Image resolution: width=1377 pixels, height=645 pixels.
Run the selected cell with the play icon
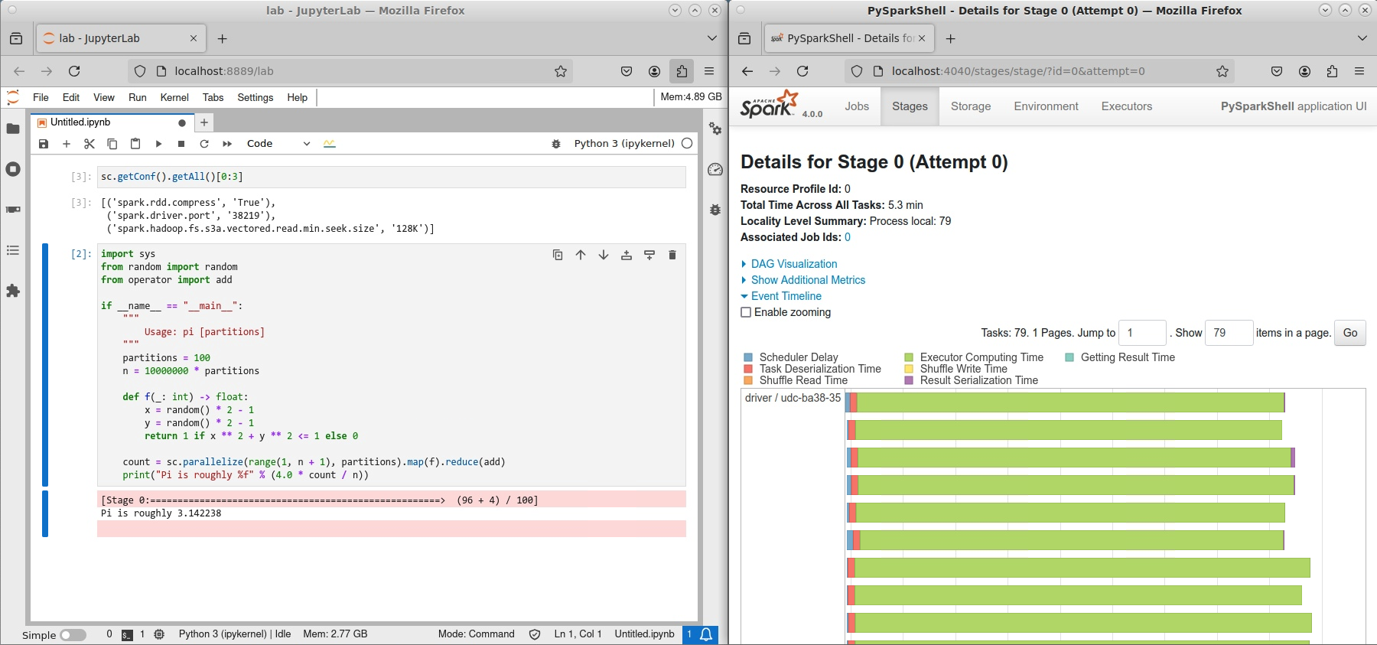[x=158, y=144]
